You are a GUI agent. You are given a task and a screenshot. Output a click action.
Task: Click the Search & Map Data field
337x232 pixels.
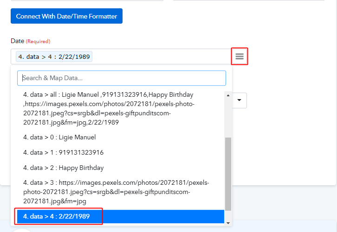click(x=122, y=78)
